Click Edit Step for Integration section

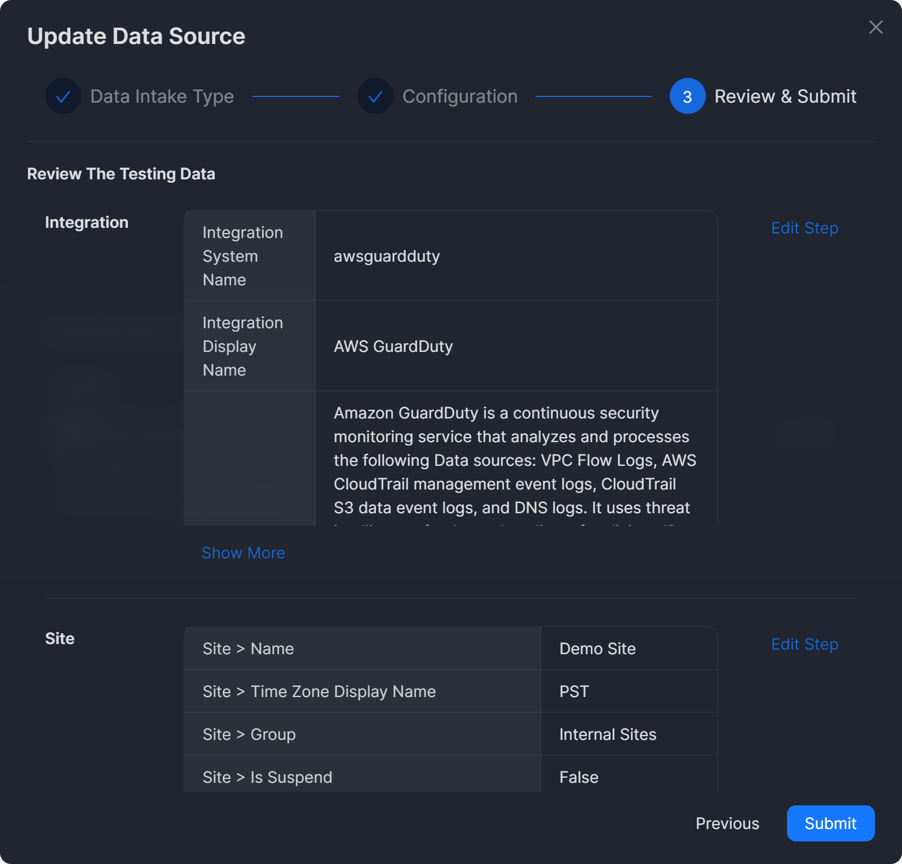804,228
